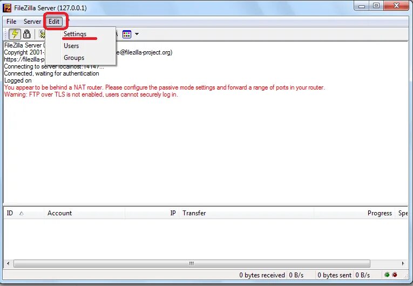Viewport: 413px width, 286px height.
Task: Maximize the FileZilla Server window
Action: (376, 6)
